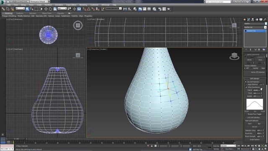268x151 pixels.
Task: Click the Mirror tool icon
Action: [125, 9]
